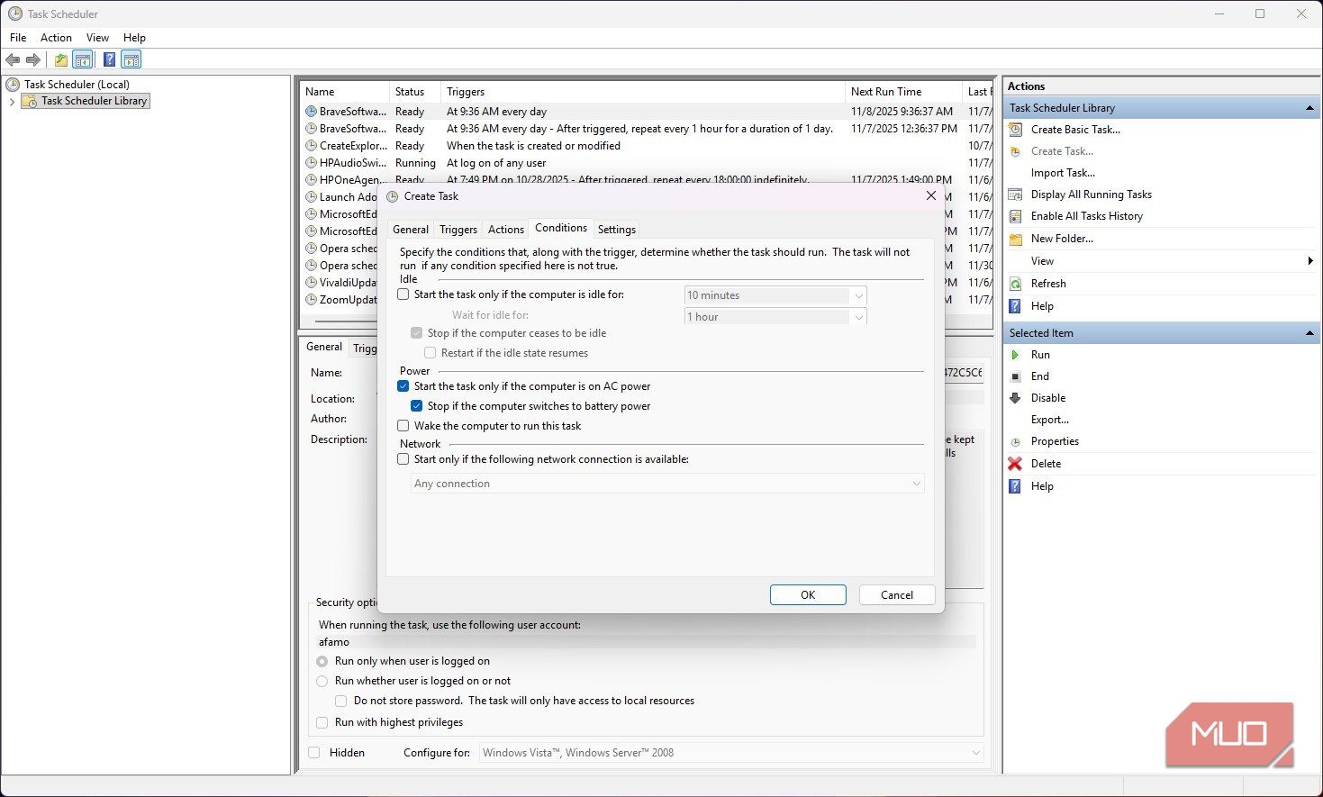Click the New Folder icon

click(1016, 239)
